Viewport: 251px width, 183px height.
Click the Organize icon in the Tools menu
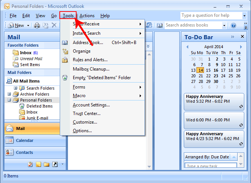click(x=65, y=51)
